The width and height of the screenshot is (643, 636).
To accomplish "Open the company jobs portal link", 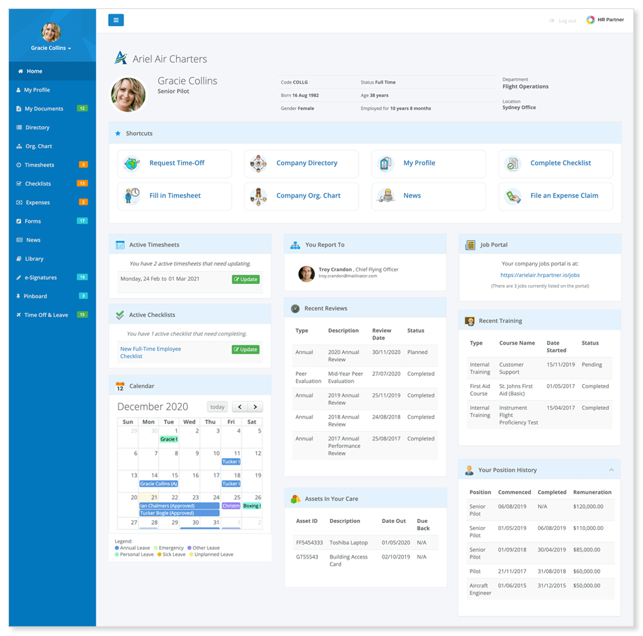I will pyautogui.click(x=539, y=274).
